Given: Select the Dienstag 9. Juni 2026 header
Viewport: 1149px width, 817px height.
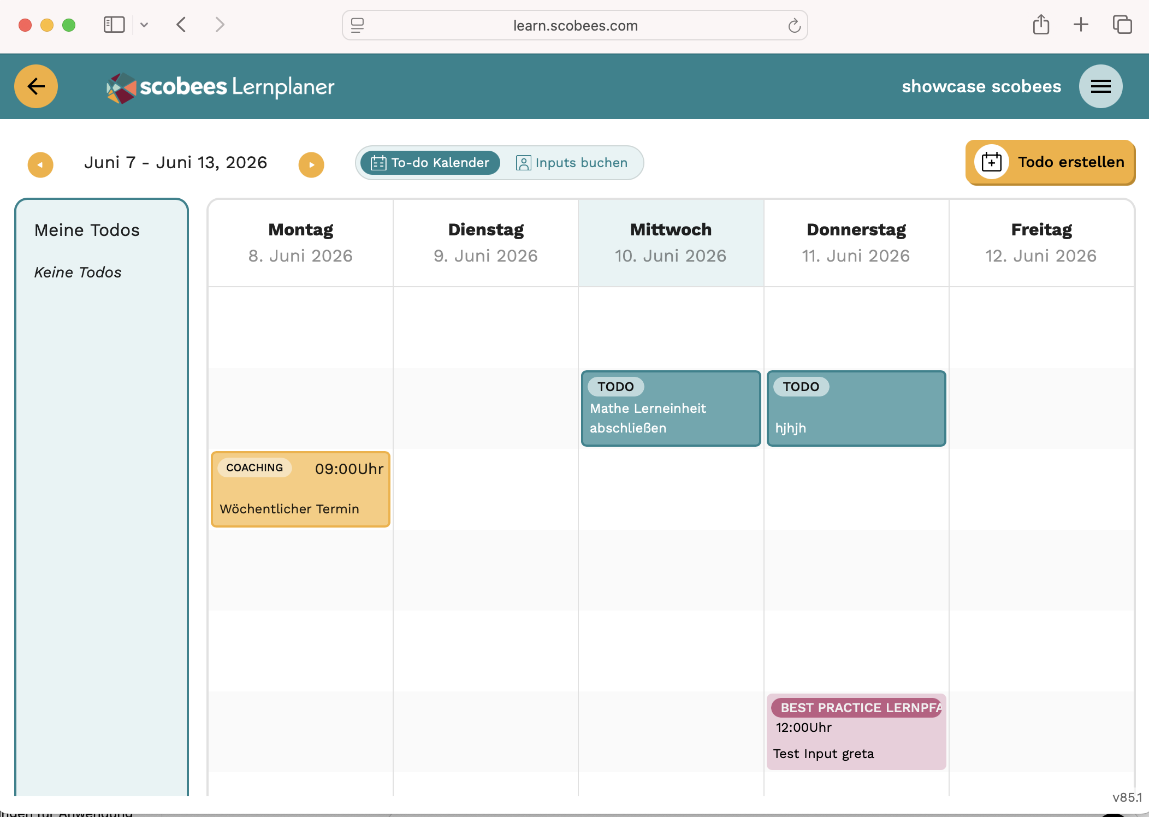Looking at the screenshot, I should click(485, 243).
